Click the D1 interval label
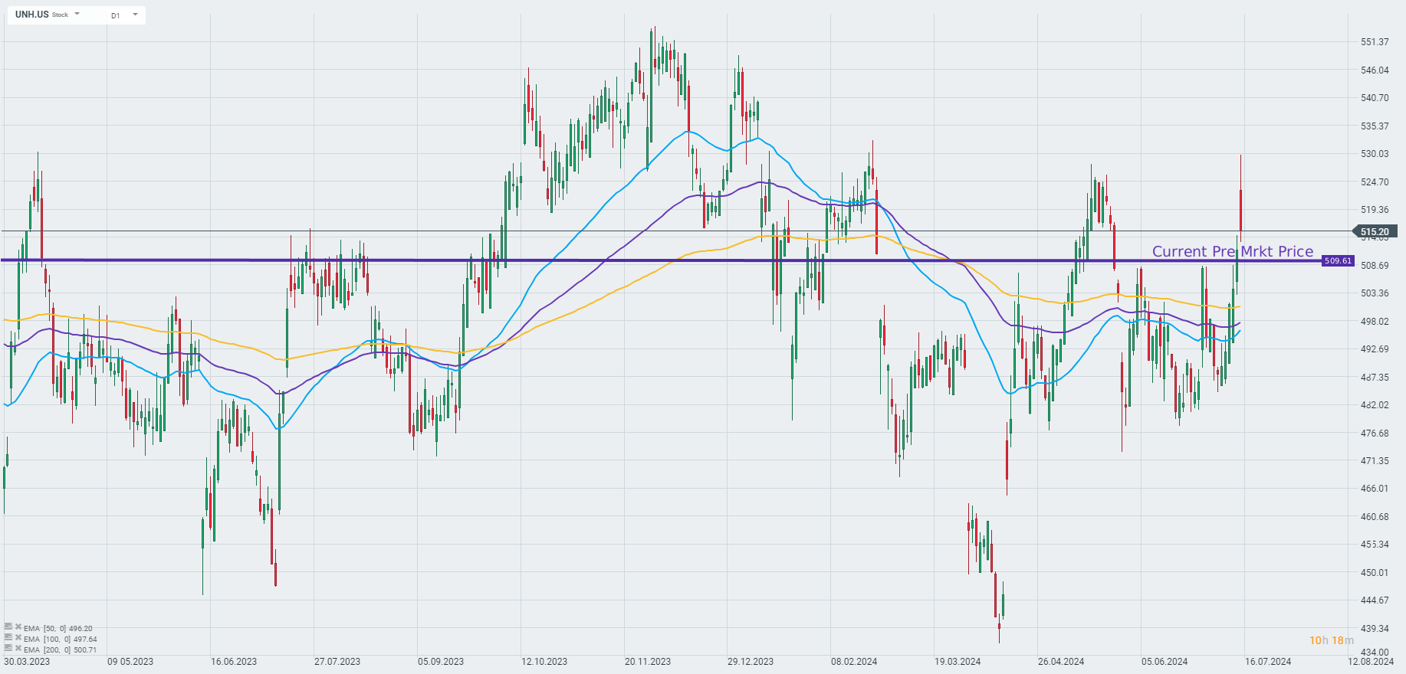Viewport: 1406px width, 674px height. pos(116,15)
